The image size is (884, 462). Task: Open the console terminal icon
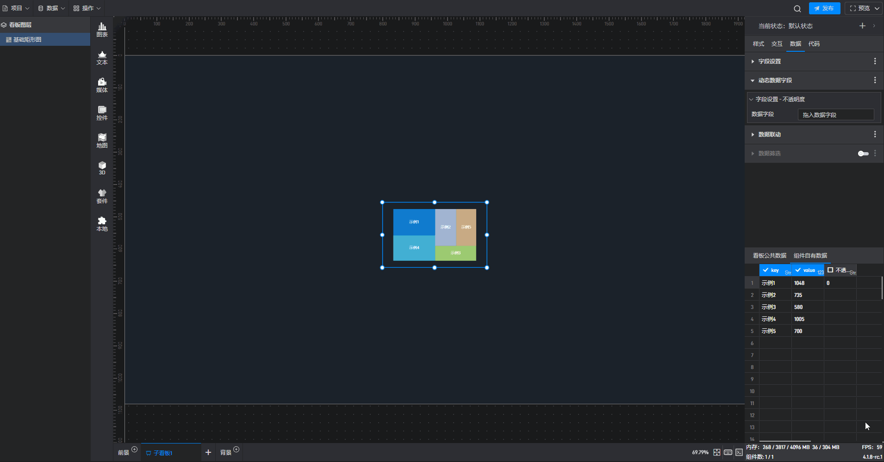739,452
